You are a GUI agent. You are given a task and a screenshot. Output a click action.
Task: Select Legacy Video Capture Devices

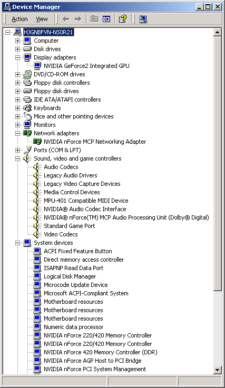pos(82,184)
